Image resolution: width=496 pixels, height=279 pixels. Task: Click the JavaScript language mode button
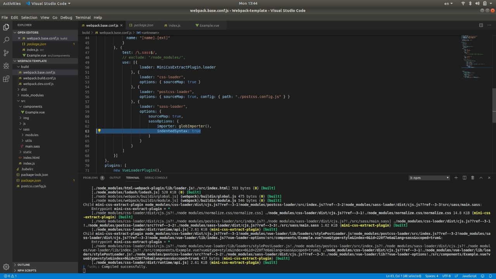(469, 276)
